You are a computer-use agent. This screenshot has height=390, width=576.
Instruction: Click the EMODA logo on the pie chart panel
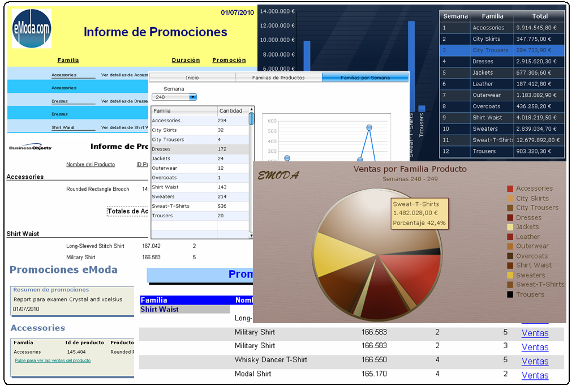(278, 175)
